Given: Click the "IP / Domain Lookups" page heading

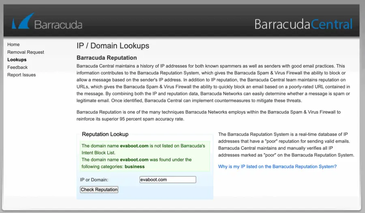Looking at the screenshot, I should (x=113, y=46).
